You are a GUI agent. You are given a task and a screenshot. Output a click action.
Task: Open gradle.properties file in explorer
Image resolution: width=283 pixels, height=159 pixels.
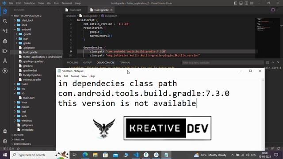pyautogui.click(x=33, y=61)
